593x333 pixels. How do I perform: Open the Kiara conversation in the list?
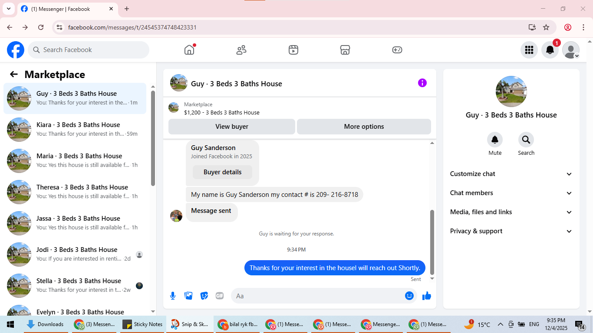click(x=75, y=130)
